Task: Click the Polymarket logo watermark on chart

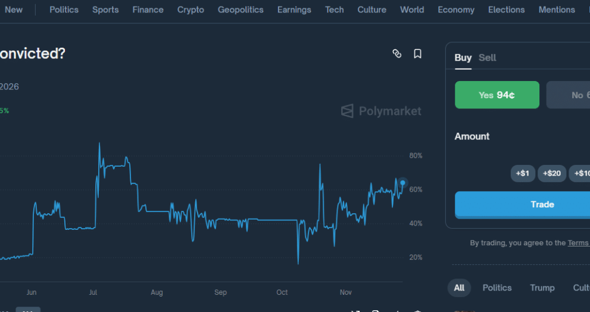Action: pos(381,111)
